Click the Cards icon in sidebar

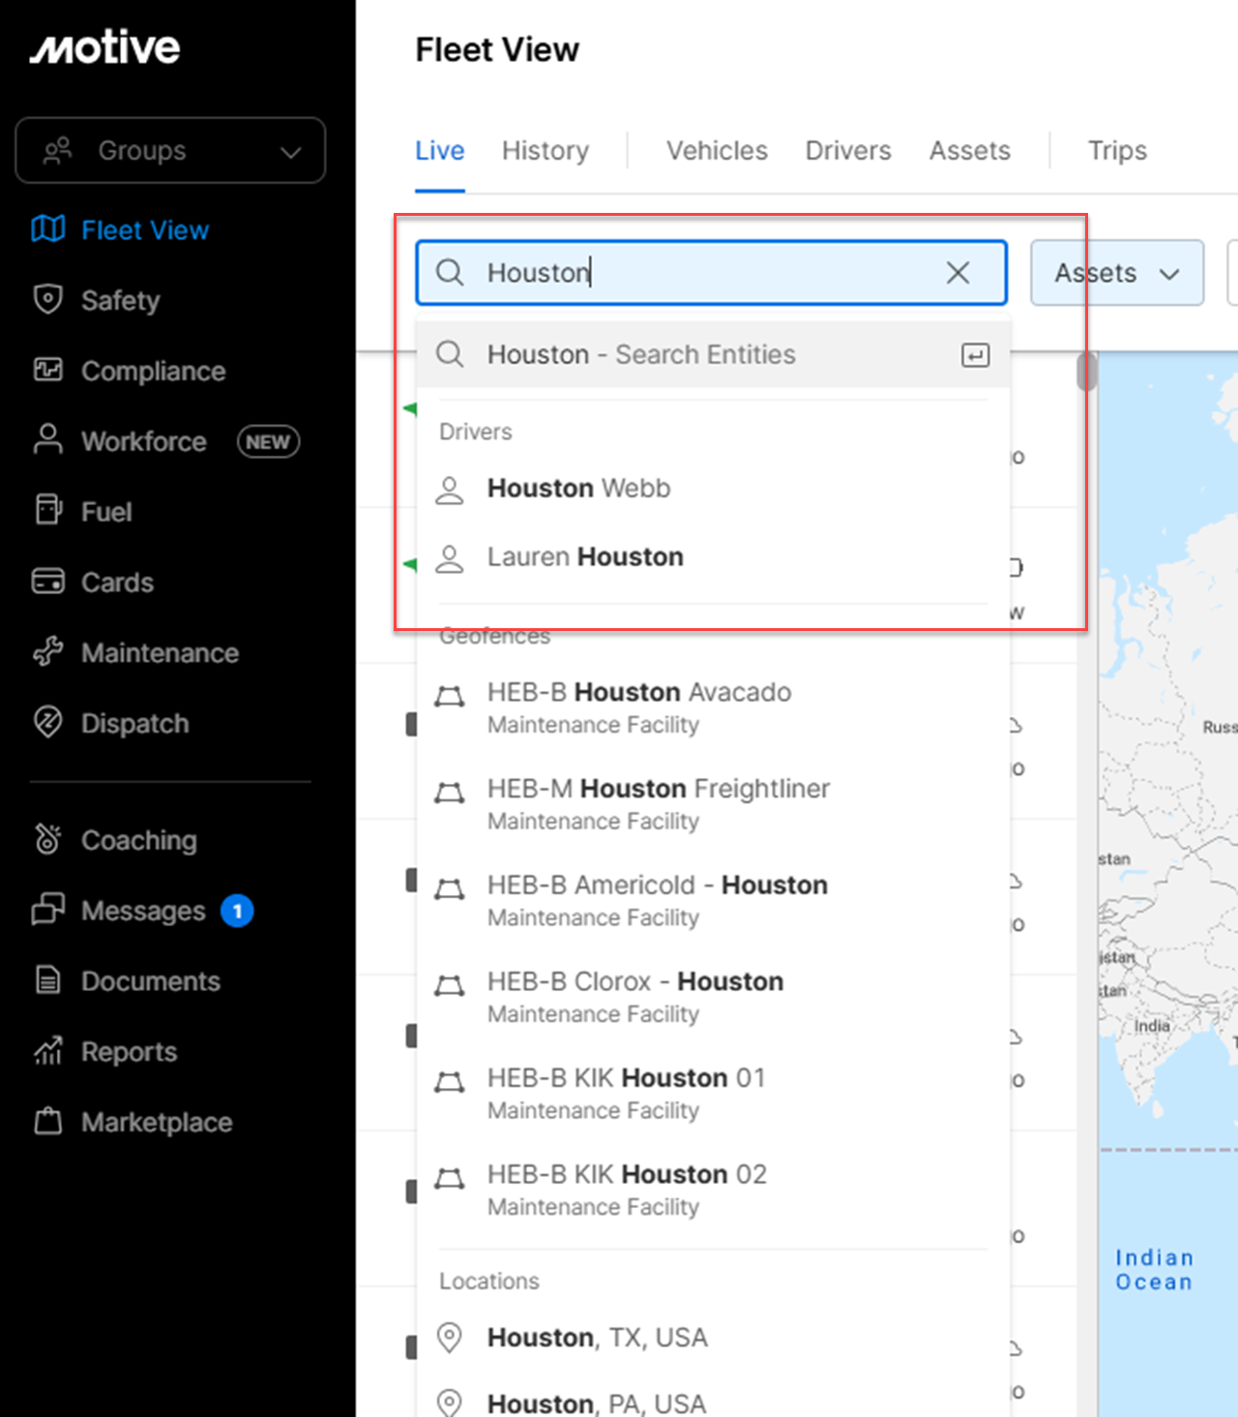click(48, 582)
